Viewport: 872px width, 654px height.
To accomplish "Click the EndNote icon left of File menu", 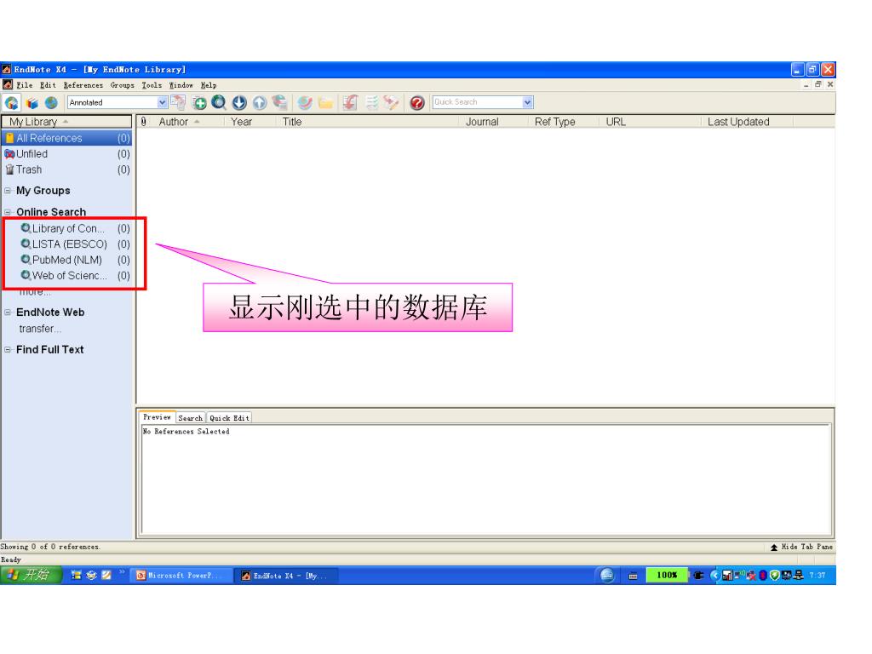I will (7, 84).
